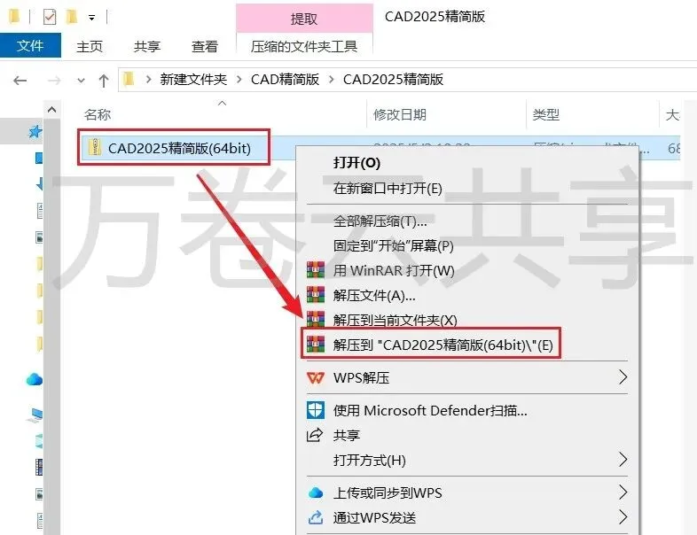Click the send icon beside 通过WPS发送

[316, 517]
